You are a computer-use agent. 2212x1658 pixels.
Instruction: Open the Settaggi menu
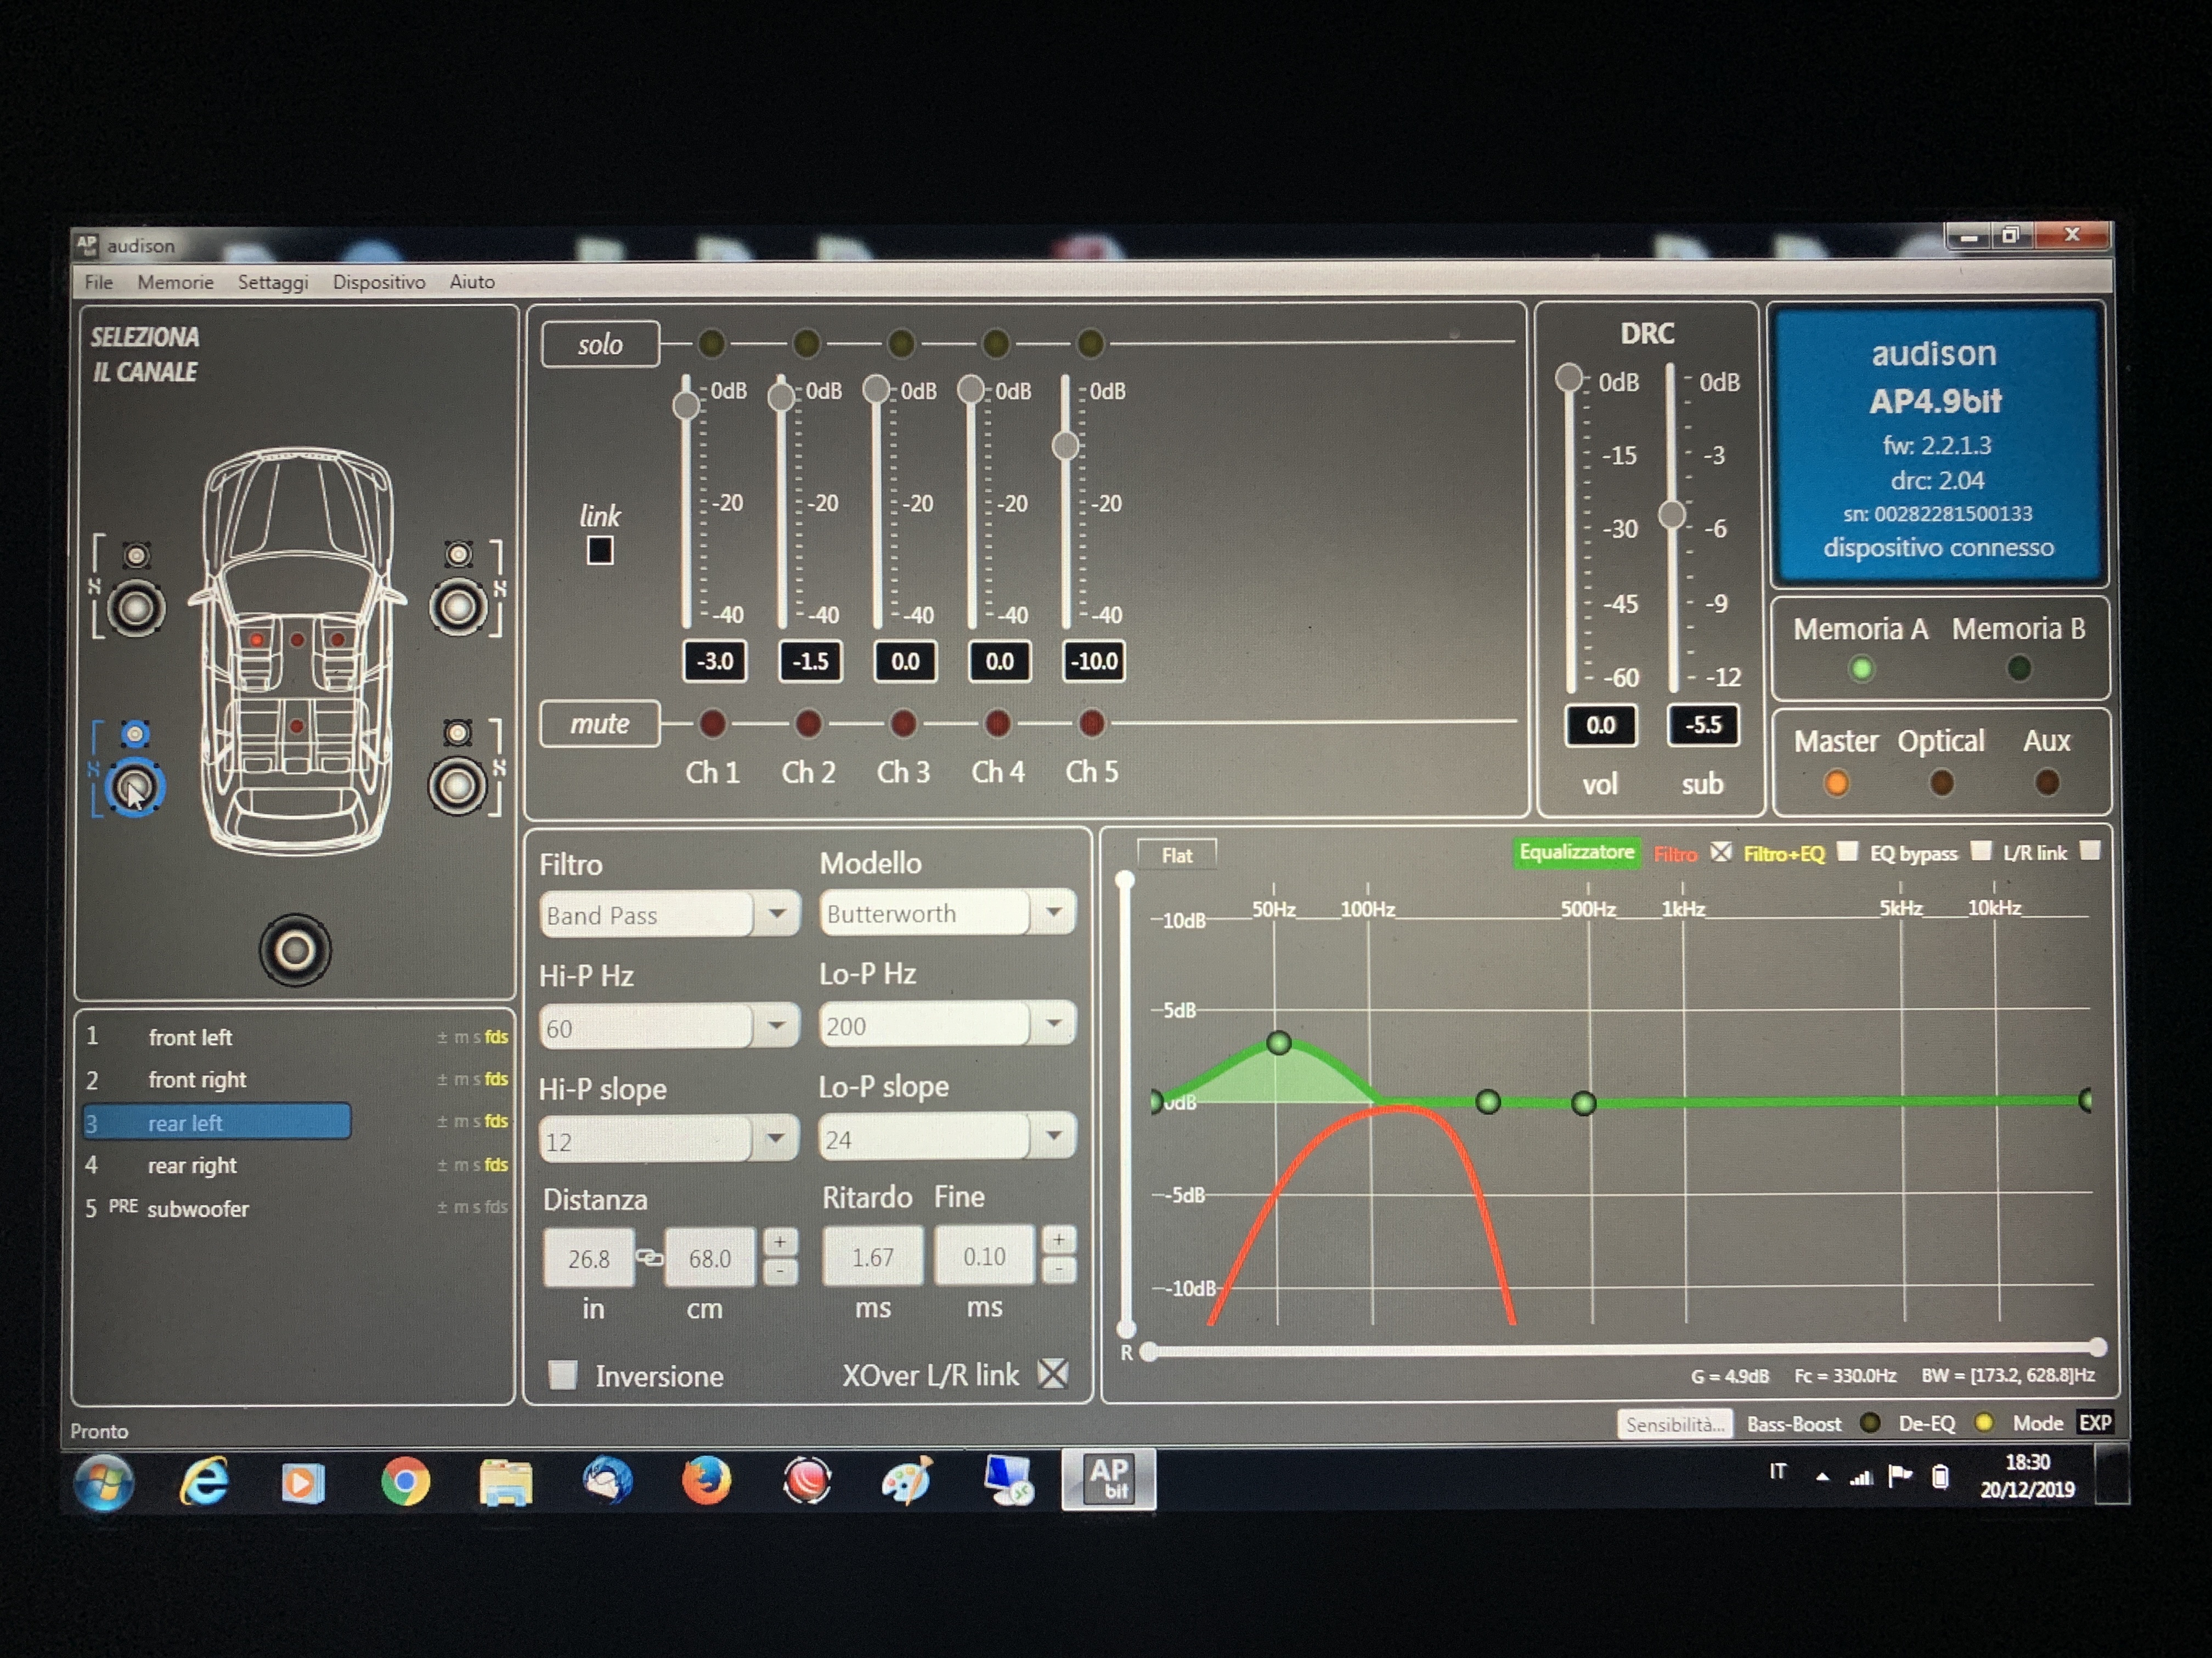point(273,283)
